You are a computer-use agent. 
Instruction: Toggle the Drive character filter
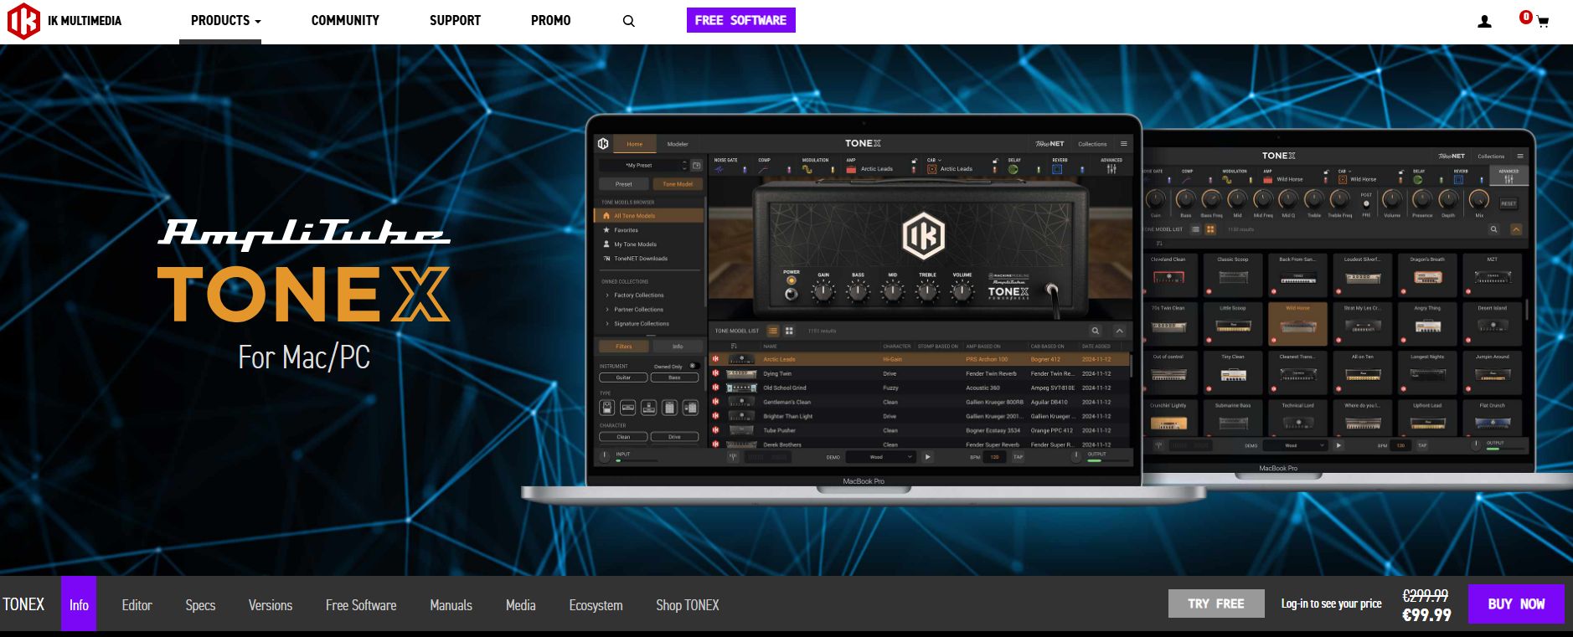(674, 437)
